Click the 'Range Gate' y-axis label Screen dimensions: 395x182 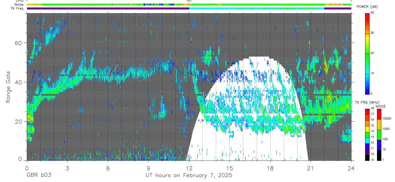pyautogui.click(x=8, y=87)
